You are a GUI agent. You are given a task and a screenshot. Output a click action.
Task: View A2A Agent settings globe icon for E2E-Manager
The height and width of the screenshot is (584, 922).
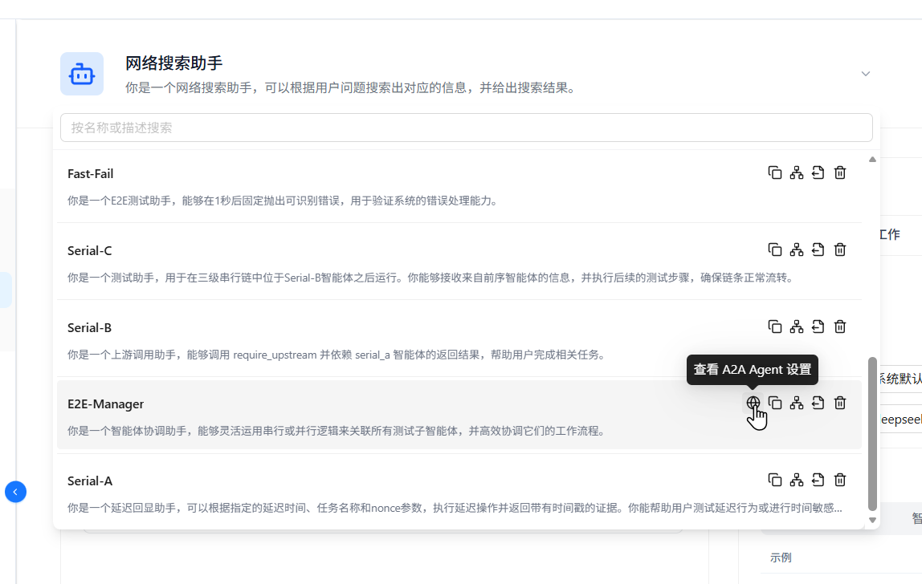(x=753, y=403)
